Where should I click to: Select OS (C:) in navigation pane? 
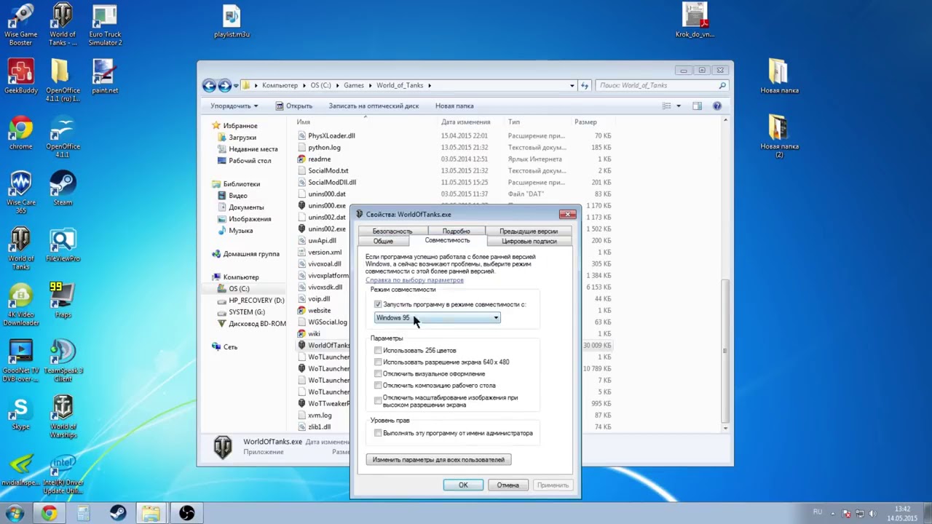click(239, 288)
